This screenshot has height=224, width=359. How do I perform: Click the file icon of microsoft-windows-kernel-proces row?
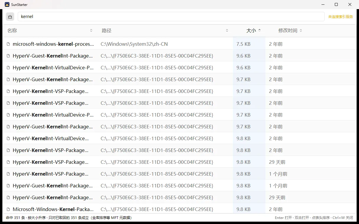pyautogui.click(x=8, y=44)
